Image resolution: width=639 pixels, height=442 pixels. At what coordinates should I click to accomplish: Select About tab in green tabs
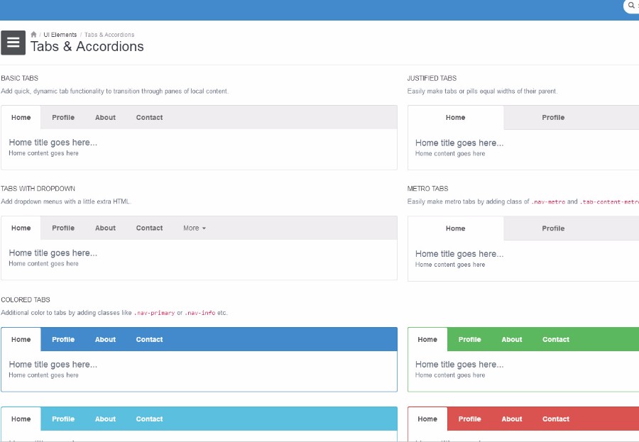512,340
